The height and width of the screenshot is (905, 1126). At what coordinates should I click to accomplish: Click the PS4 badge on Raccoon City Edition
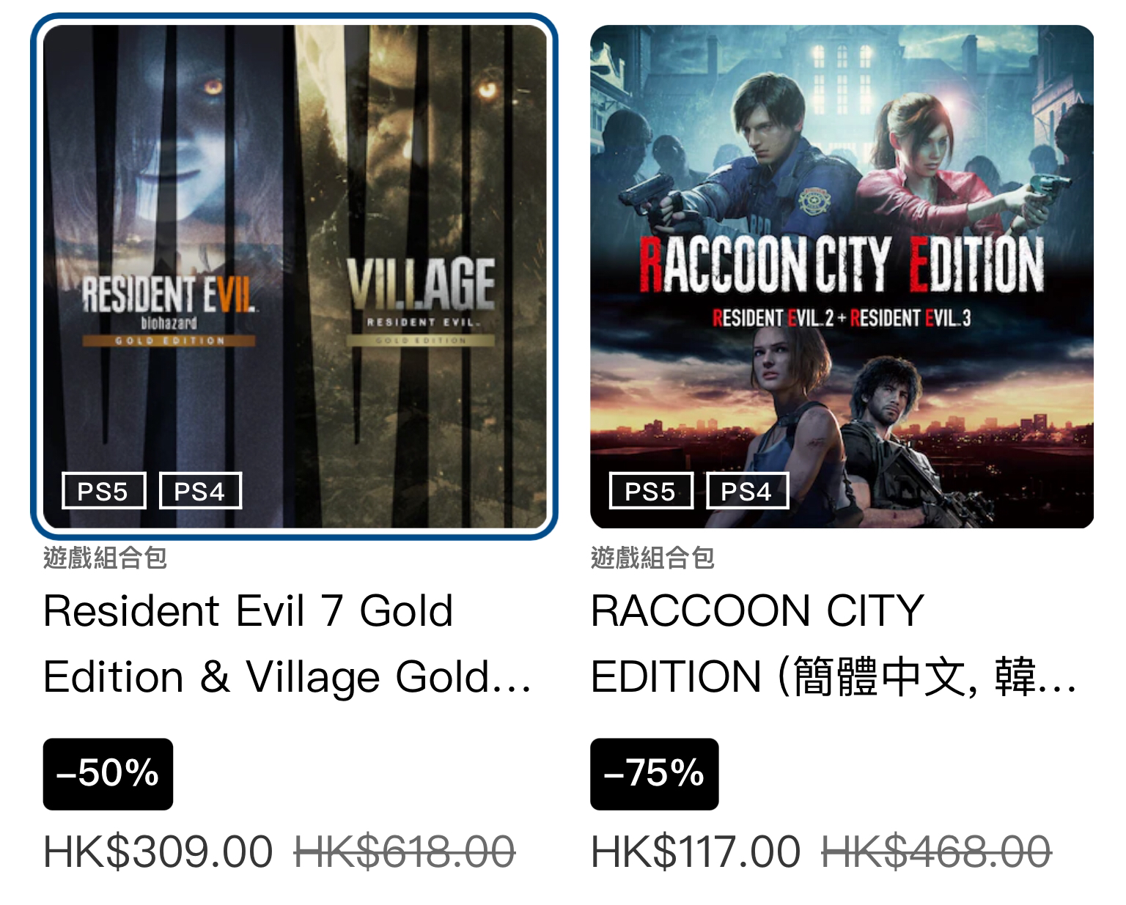click(747, 491)
